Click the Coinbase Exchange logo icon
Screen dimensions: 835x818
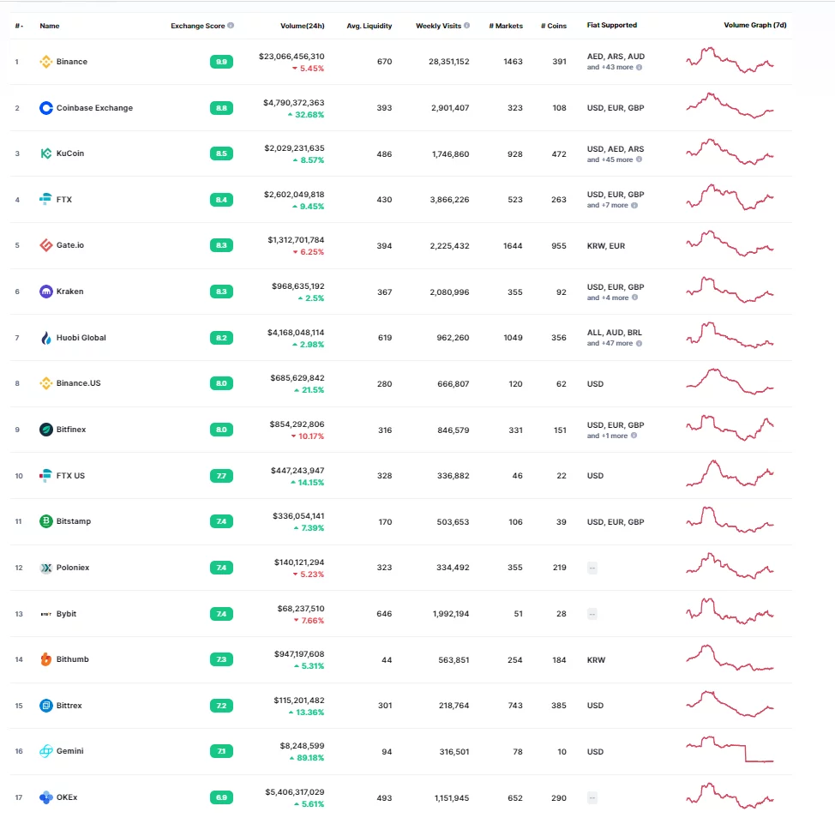(x=46, y=108)
